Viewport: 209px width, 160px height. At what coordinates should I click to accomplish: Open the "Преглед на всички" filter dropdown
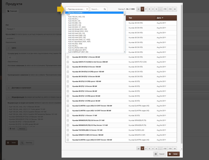[77, 9]
